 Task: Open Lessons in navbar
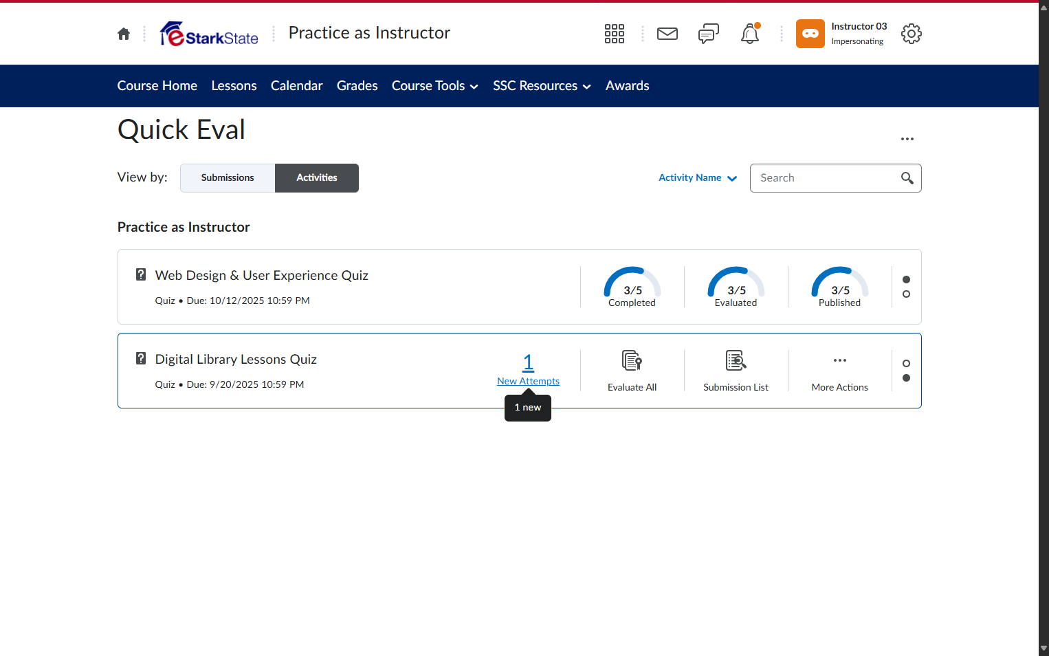click(234, 86)
